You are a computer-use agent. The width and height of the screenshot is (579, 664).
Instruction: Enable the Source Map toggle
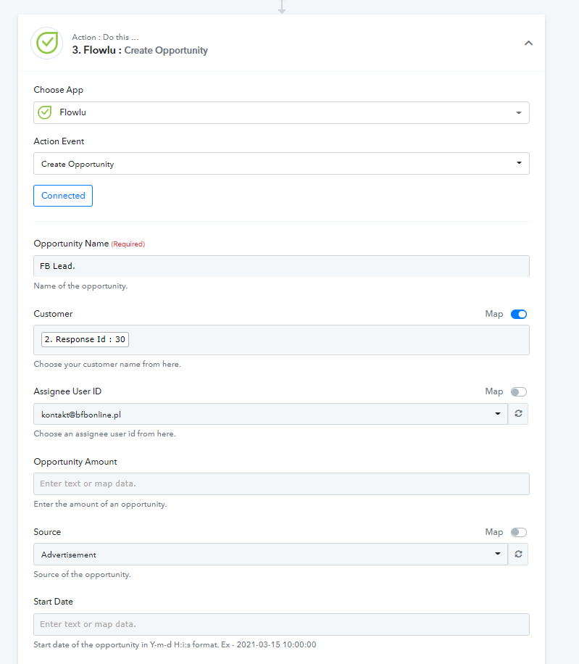click(x=518, y=532)
